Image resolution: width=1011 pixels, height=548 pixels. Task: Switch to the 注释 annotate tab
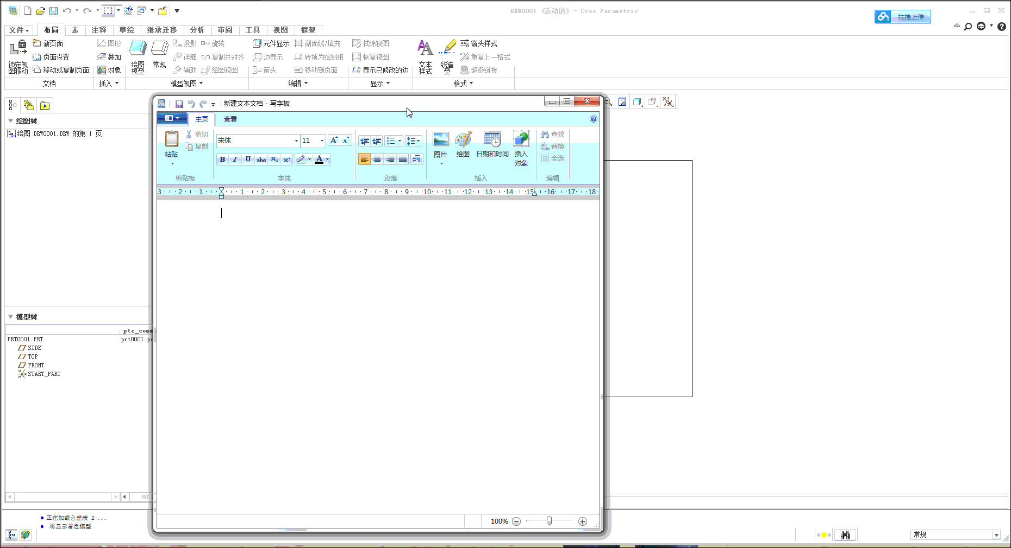(x=99, y=30)
